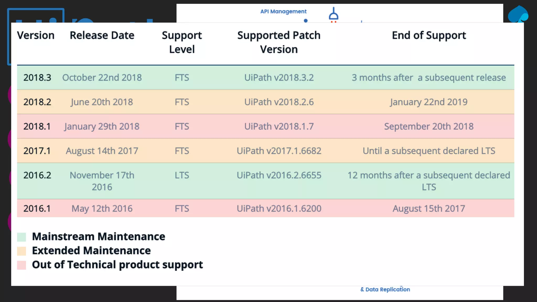Select the Supported Patch Version header
537x302 pixels.
pyautogui.click(x=279, y=42)
